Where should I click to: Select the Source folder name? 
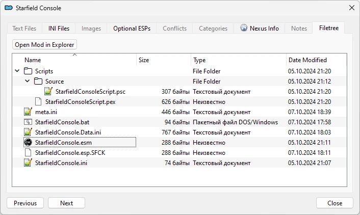tap(55, 81)
